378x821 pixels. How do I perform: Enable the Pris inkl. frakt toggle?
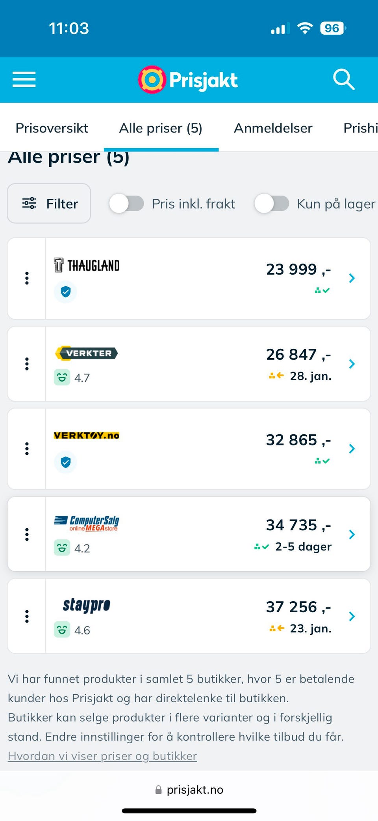(126, 204)
